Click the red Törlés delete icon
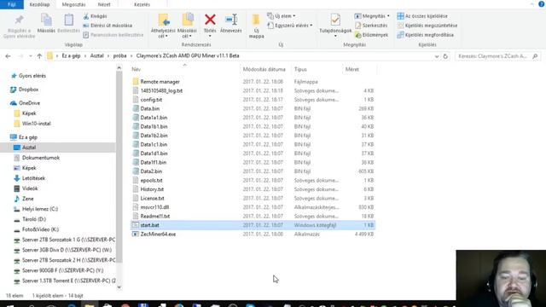This screenshot has height=307, width=546. click(210, 20)
